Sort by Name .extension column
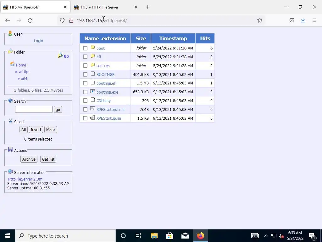 click(105, 38)
